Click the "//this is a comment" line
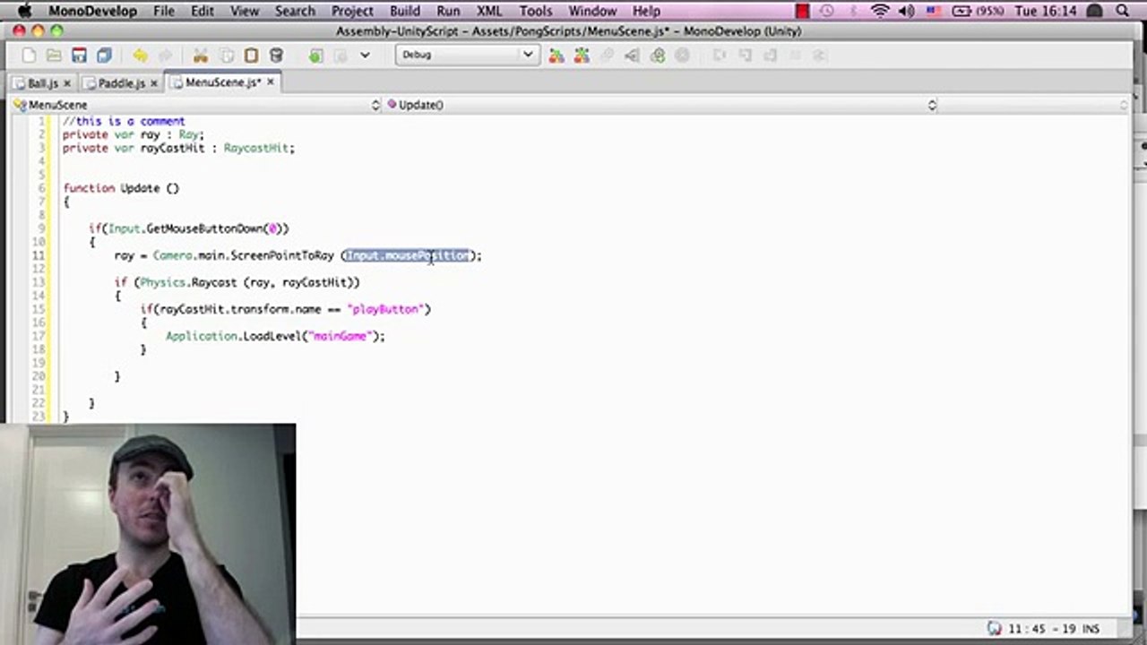This screenshot has width=1147, height=645. (x=124, y=121)
